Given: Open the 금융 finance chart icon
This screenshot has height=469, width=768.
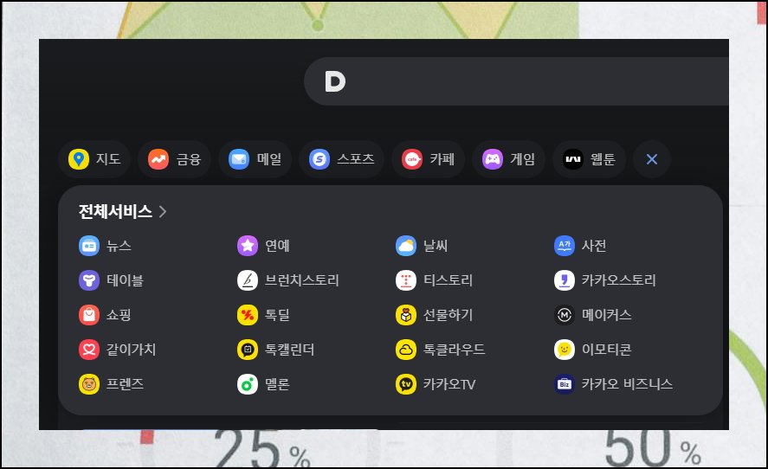Looking at the screenshot, I should point(158,159).
